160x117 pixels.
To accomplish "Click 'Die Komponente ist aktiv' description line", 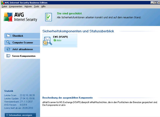I will click(x=54, y=105).
